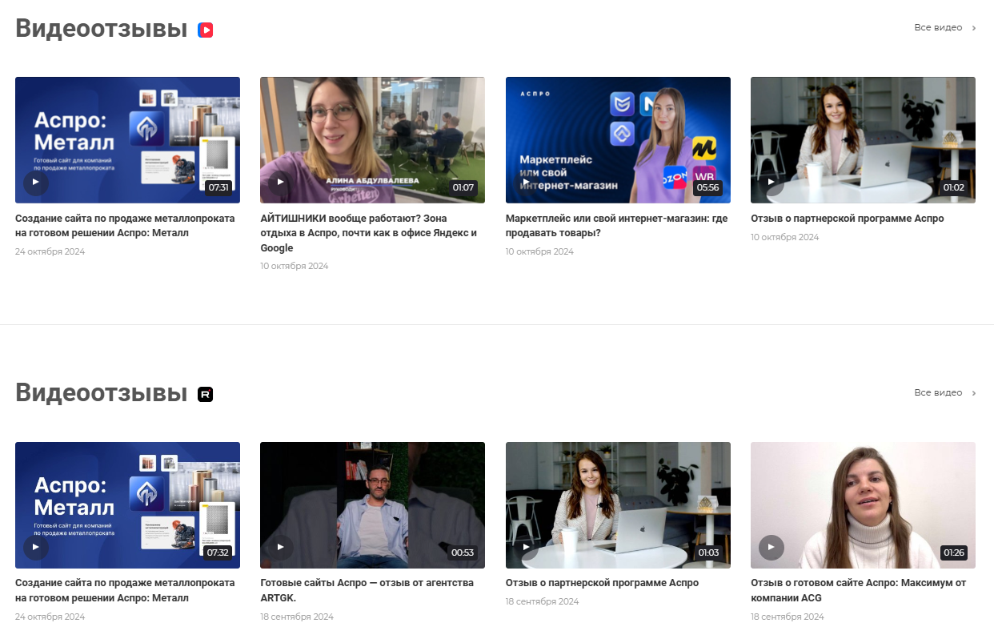Screen dimensions: 994x639
Task: Open Отзыв о партнерской программе title dated 10 октября
Action: click(848, 219)
